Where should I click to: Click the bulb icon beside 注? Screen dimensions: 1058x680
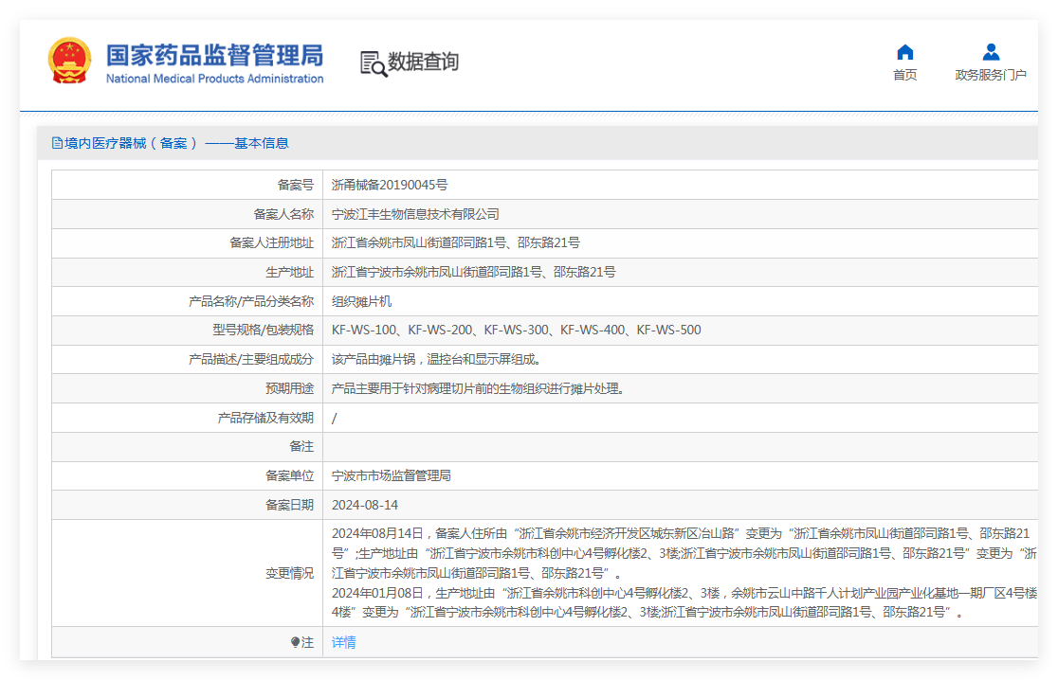pos(295,642)
